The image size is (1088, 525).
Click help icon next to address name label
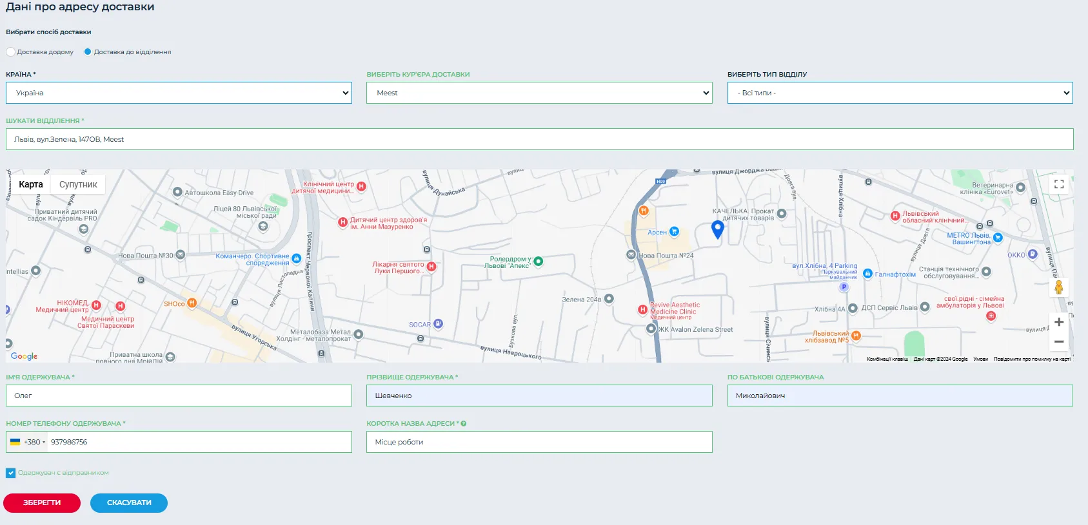click(x=464, y=424)
